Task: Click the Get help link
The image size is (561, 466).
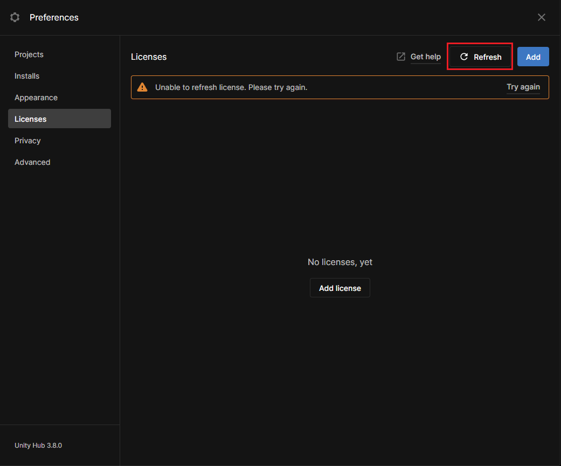Action: coord(426,57)
